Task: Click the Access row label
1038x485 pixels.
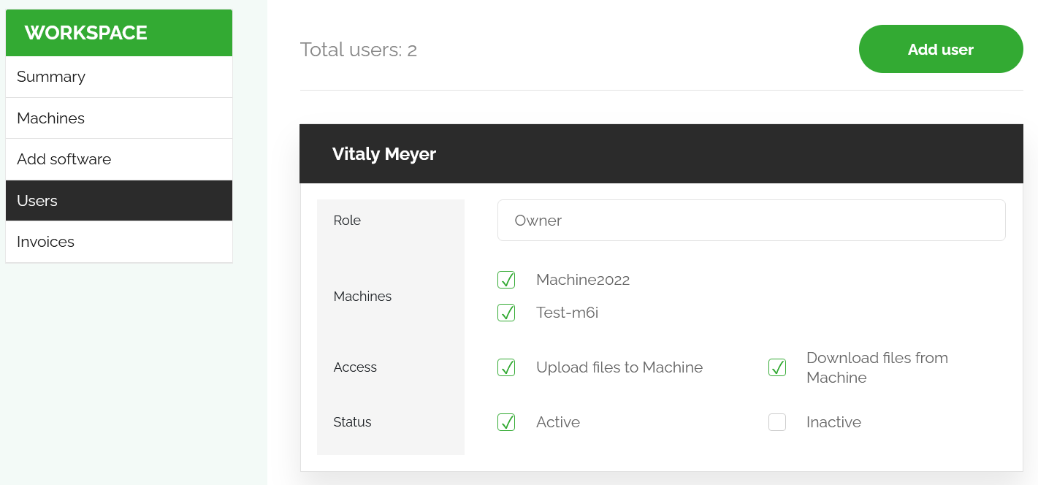Action: tap(355, 367)
